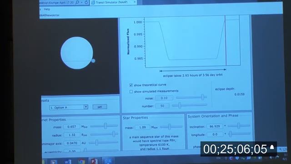Adjust the star mass slider
The width and height of the screenshot is (291, 164).
(x=170, y=127)
